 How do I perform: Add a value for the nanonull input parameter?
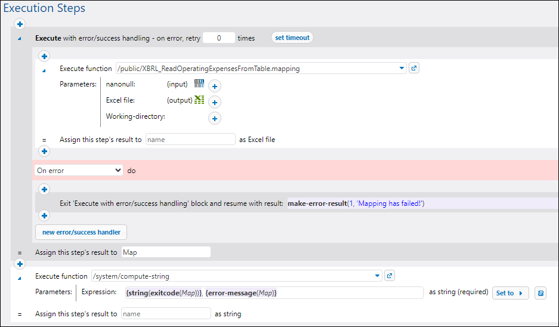tap(215, 87)
